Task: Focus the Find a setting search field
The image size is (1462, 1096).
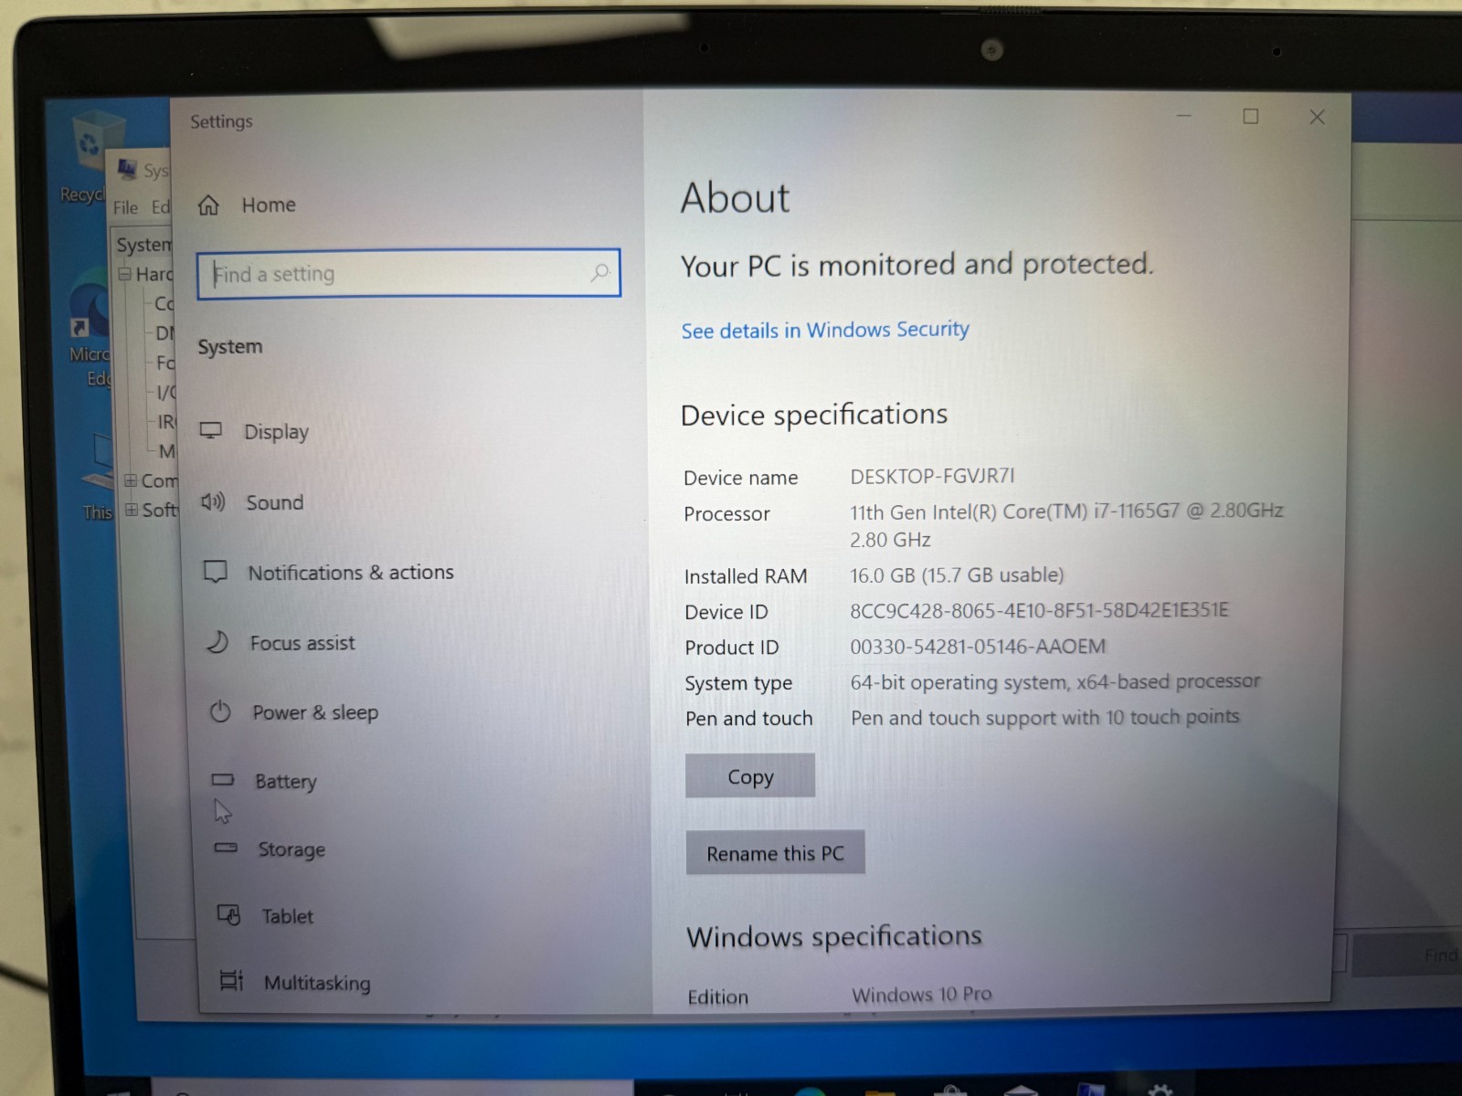Action: point(408,273)
